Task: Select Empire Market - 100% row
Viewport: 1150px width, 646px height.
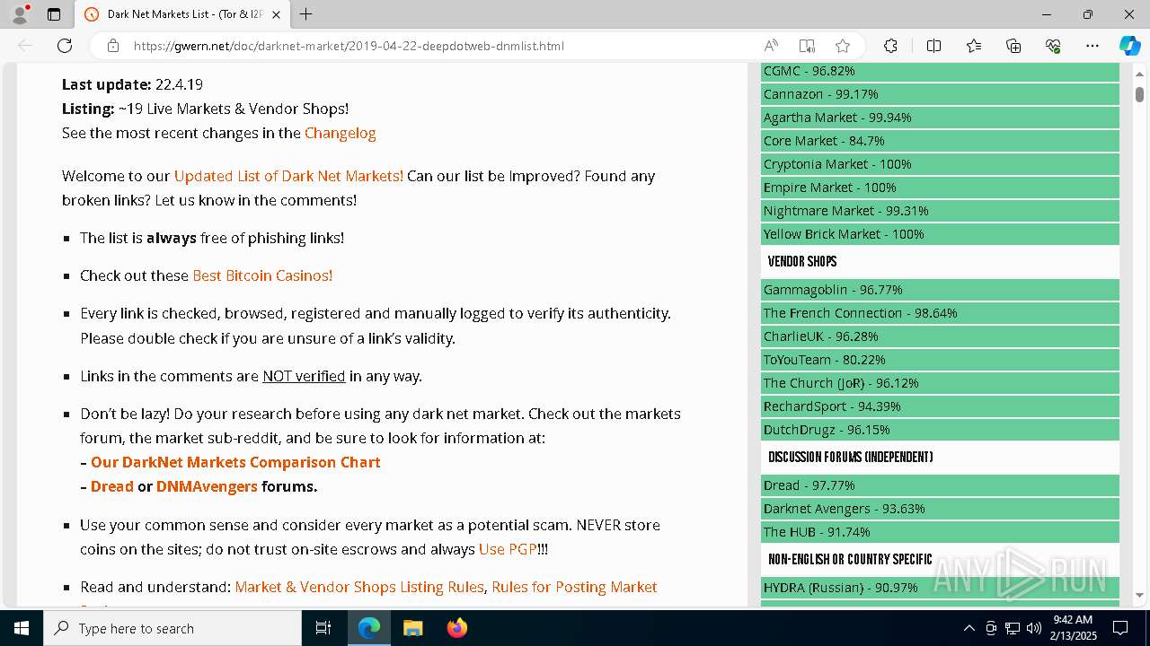Action: (940, 188)
